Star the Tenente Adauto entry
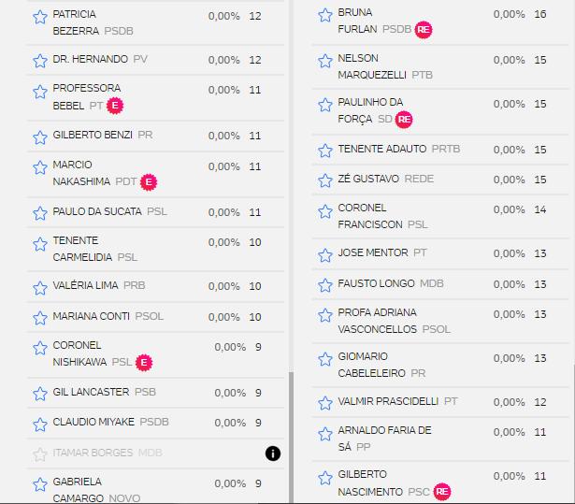Screen dimensions: 575x504 [x=325, y=150]
